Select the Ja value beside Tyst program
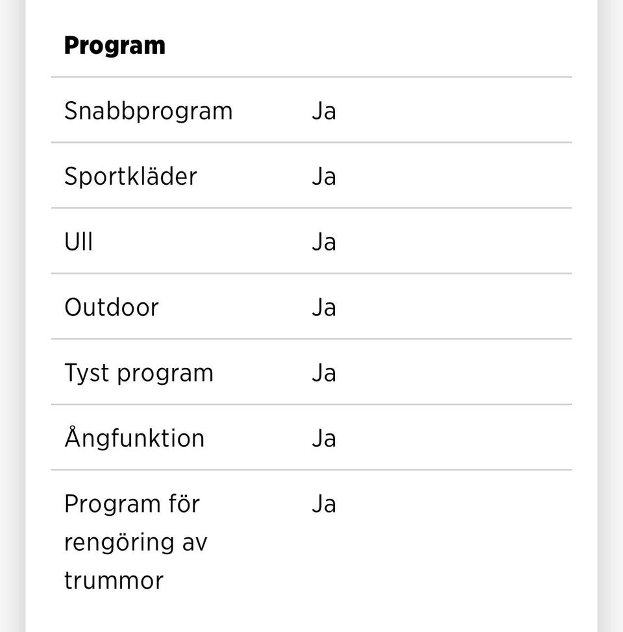This screenshot has width=623, height=632. click(323, 373)
